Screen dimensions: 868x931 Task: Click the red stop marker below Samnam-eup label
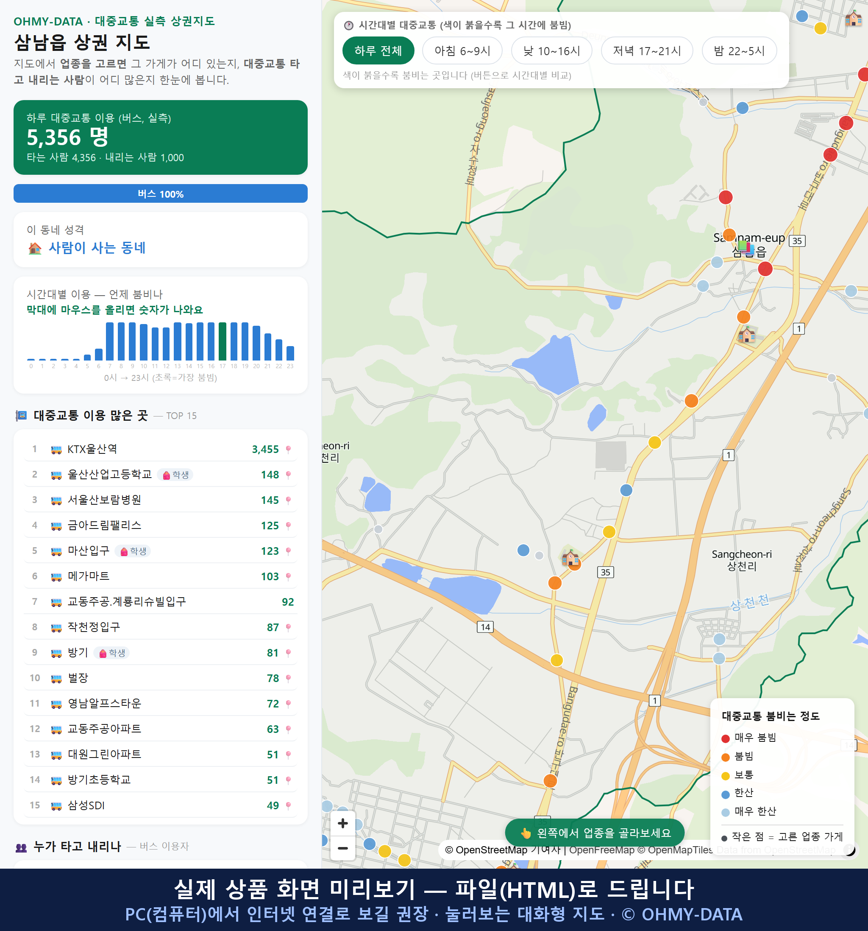coord(765,269)
